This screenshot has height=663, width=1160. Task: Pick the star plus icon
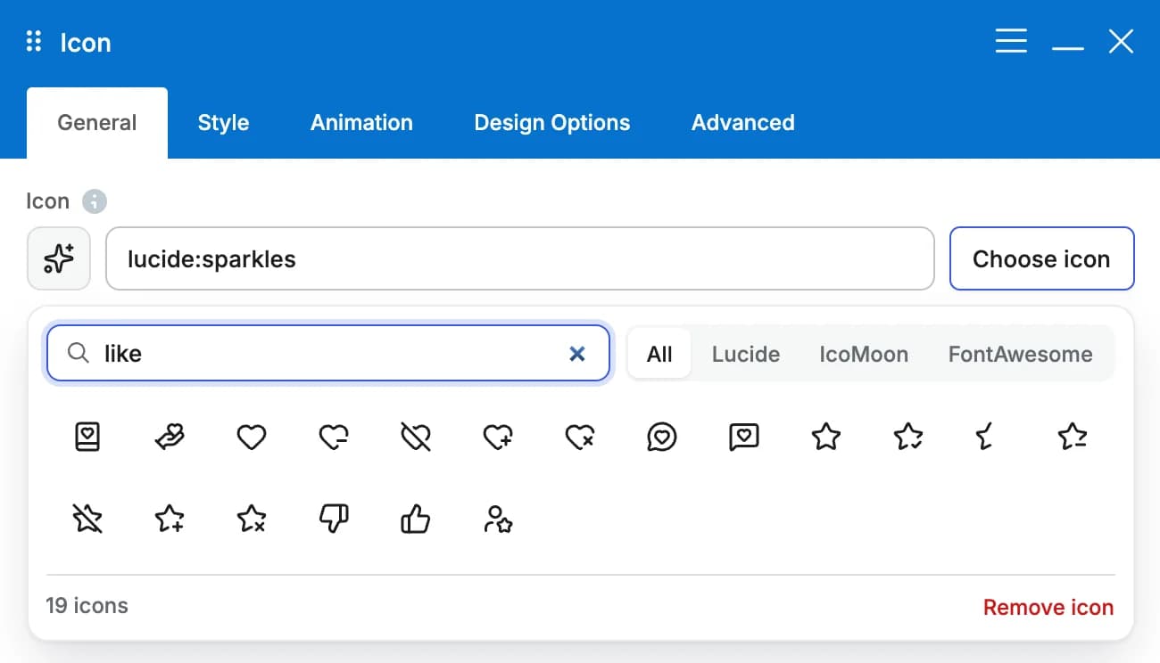170,519
